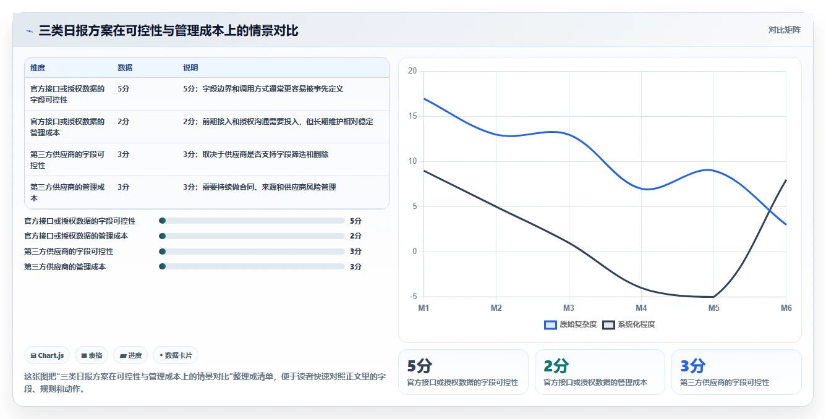826x419 pixels.
Task: Open the 5分 data card
Action: (x=463, y=372)
